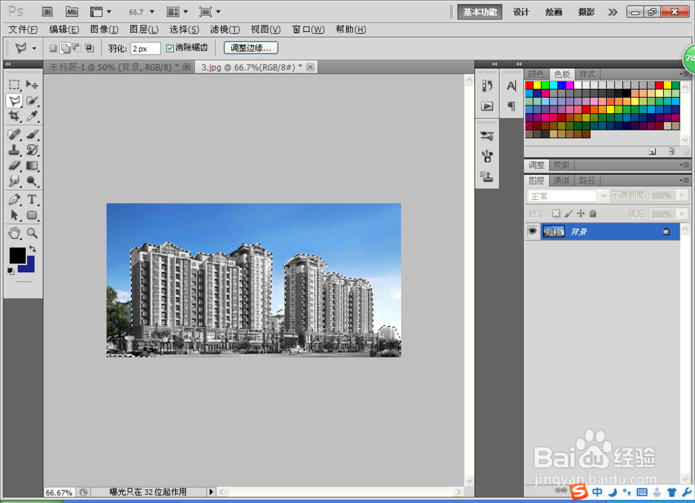Image resolution: width=695 pixels, height=503 pixels.
Task: Select the Spot Healing Brush tool
Action: [14, 134]
